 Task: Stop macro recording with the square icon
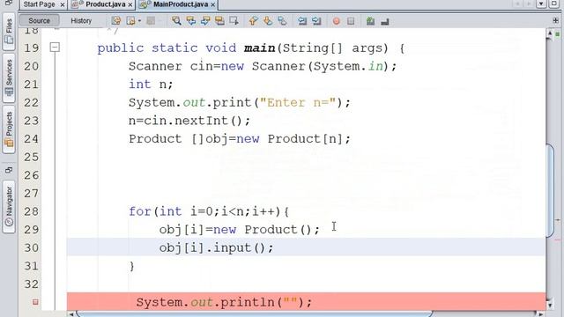click(351, 21)
